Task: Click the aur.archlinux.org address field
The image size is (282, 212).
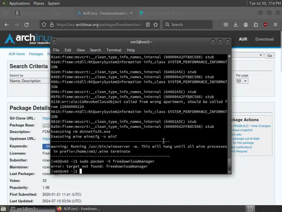Action: [x=99, y=25]
